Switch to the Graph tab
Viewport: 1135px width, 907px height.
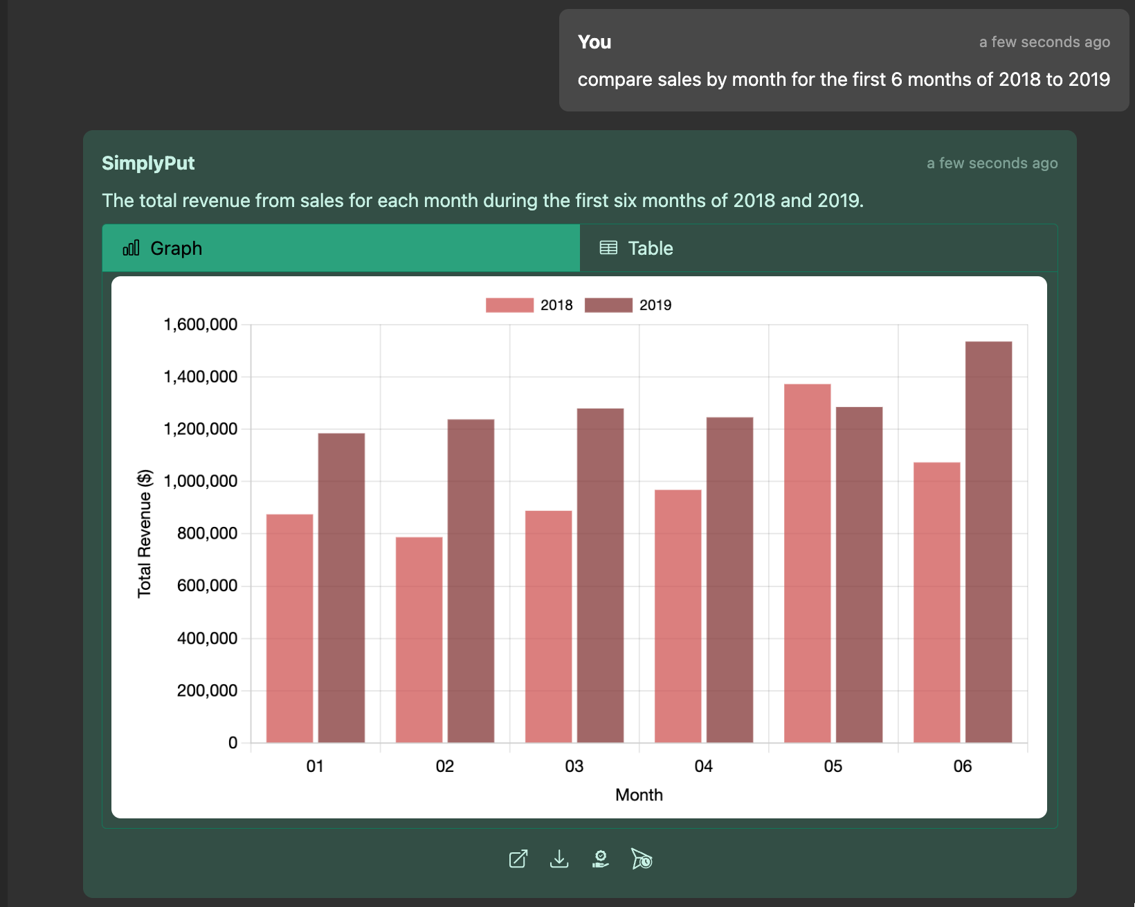pyautogui.click(x=341, y=248)
